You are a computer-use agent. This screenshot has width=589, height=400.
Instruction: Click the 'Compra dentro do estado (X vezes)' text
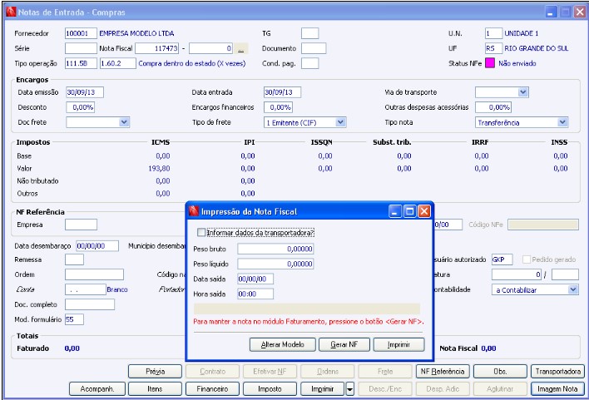(192, 63)
